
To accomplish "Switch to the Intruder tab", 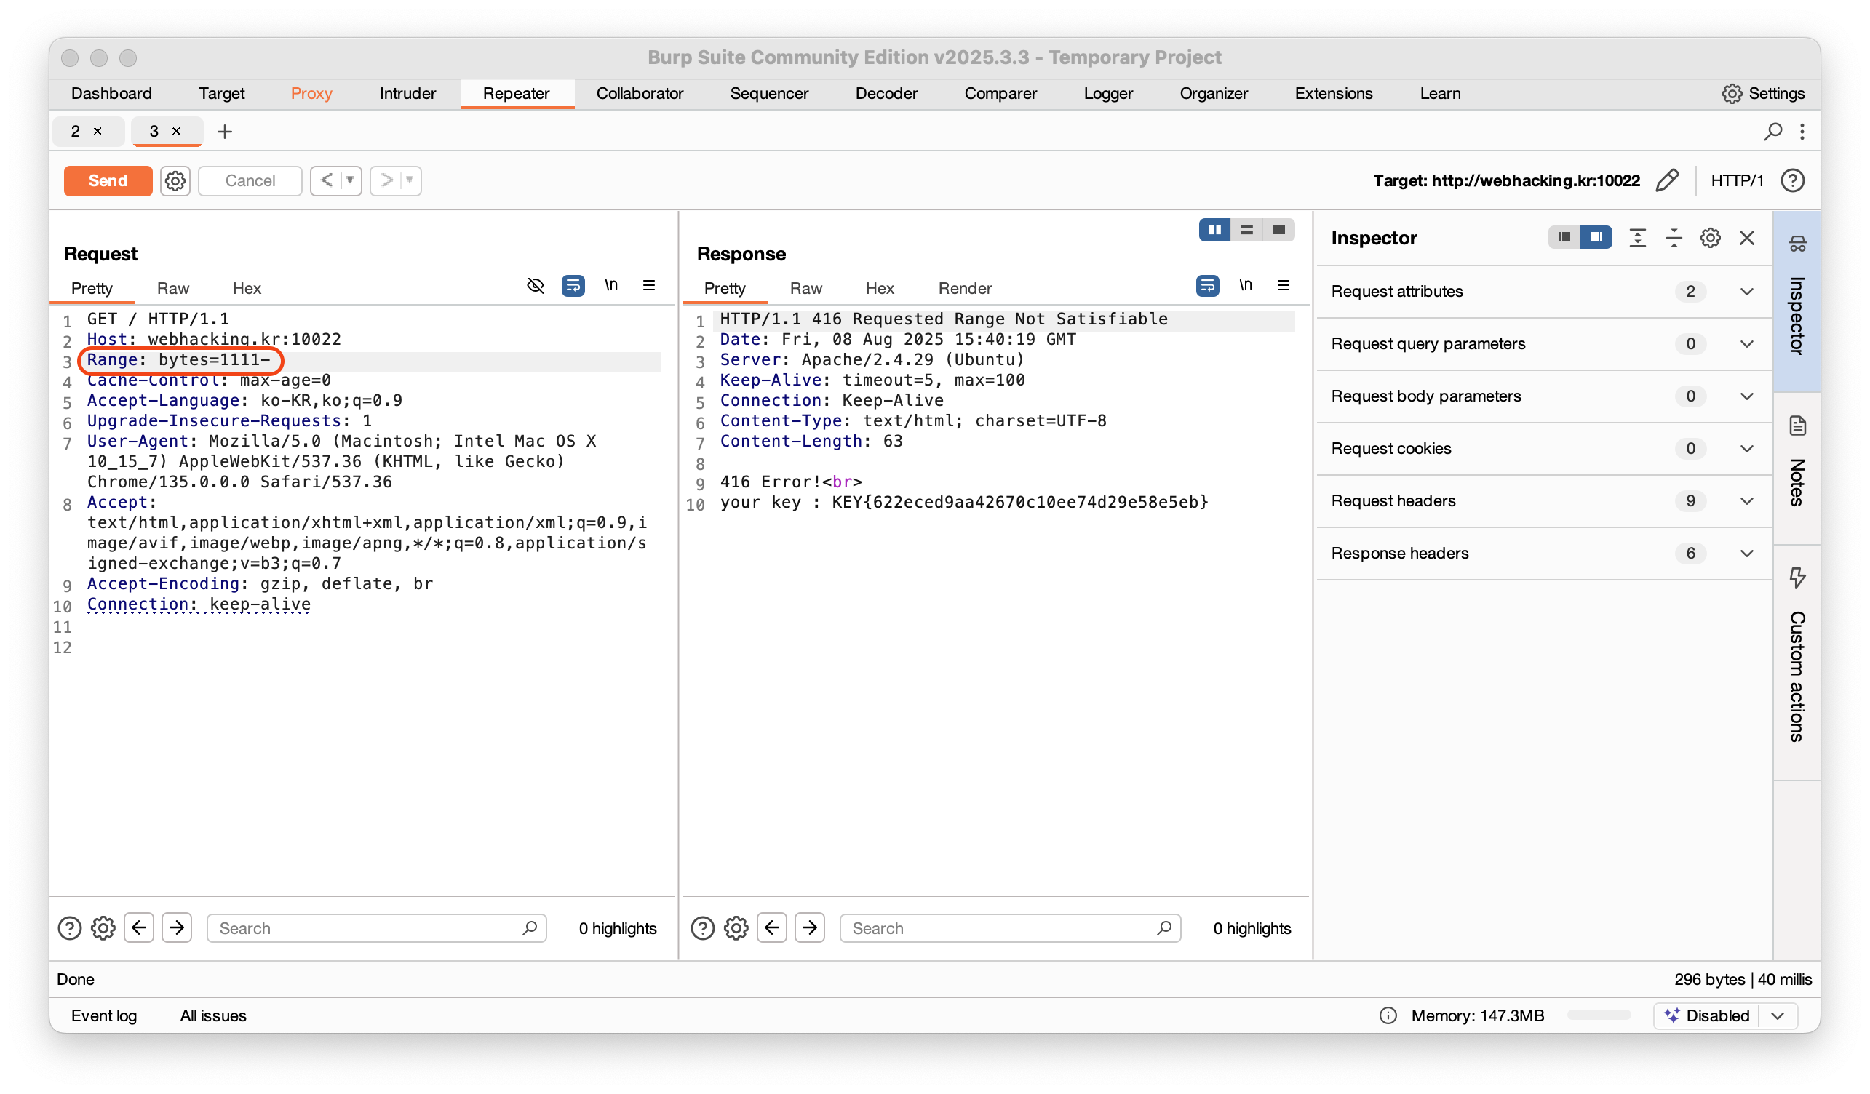I will click(x=407, y=93).
